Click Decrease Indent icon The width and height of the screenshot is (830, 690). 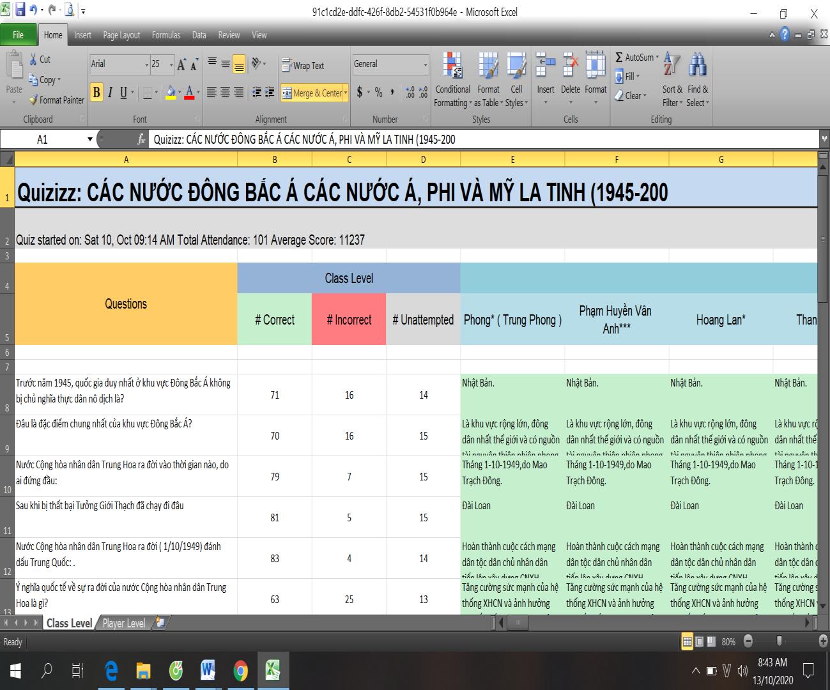point(257,93)
